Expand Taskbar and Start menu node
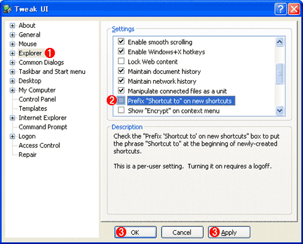The width and height of the screenshot is (303, 244). click(x=12, y=72)
